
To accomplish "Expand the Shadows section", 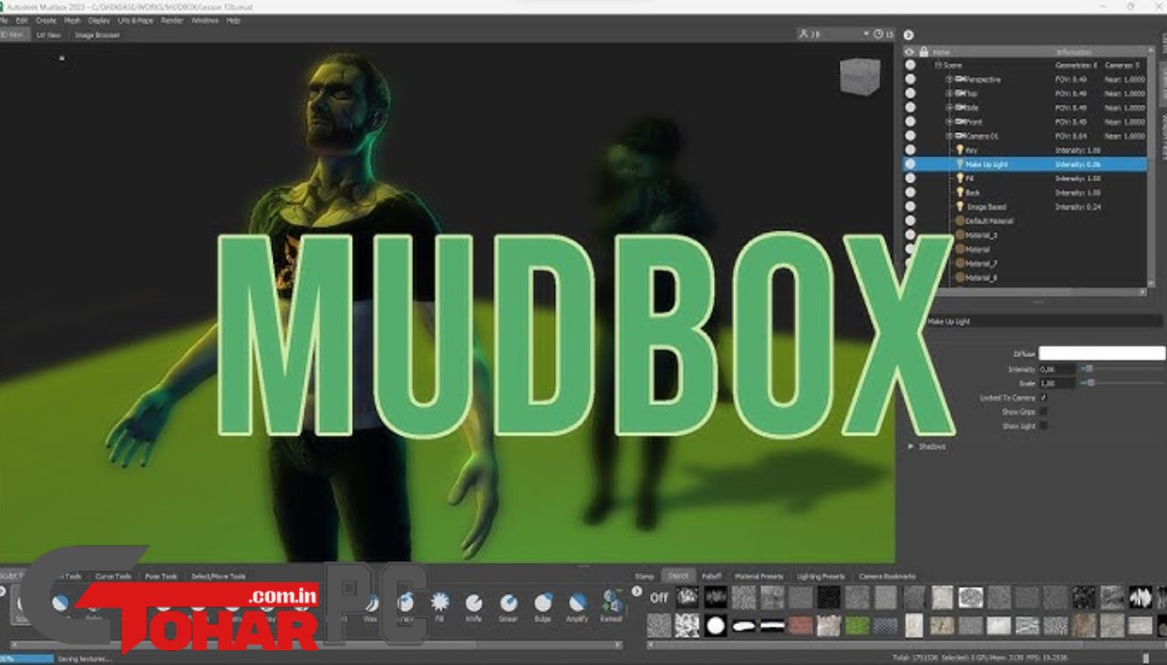I will tap(910, 446).
